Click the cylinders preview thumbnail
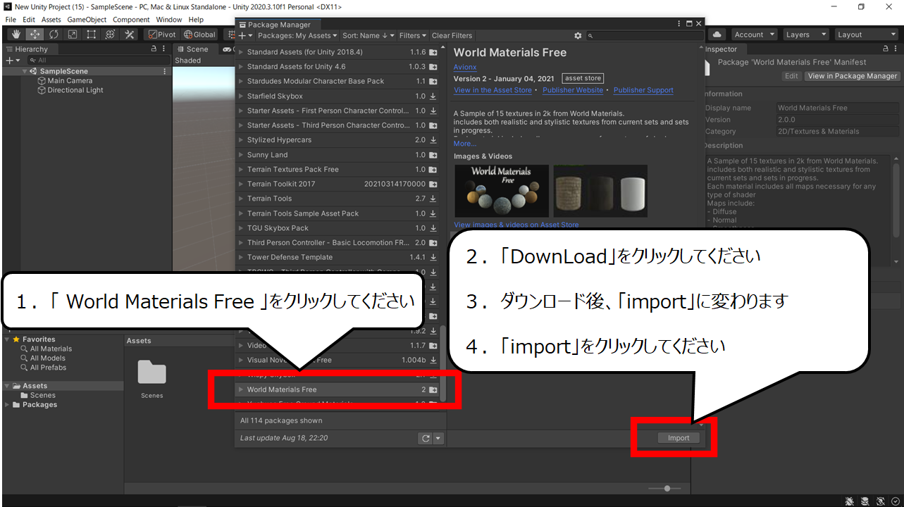 [600, 191]
